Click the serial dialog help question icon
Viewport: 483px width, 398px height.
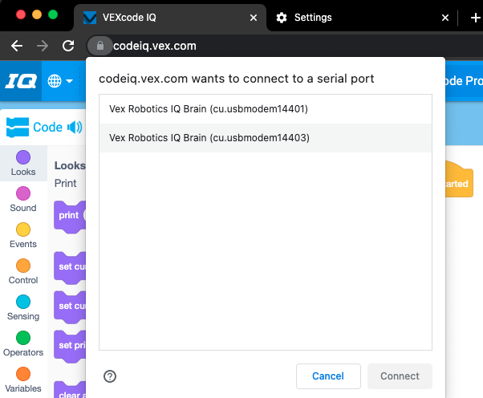(110, 376)
